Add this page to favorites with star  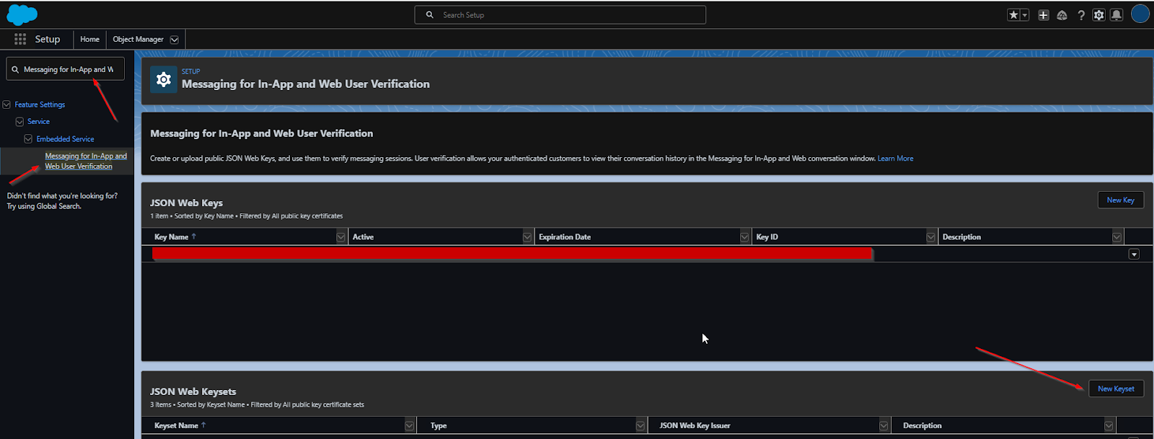coord(1013,15)
